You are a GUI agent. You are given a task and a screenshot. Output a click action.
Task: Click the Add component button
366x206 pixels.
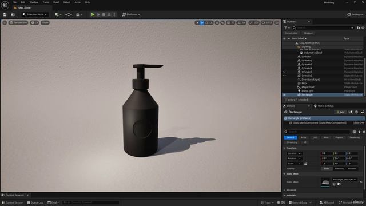click(340, 112)
